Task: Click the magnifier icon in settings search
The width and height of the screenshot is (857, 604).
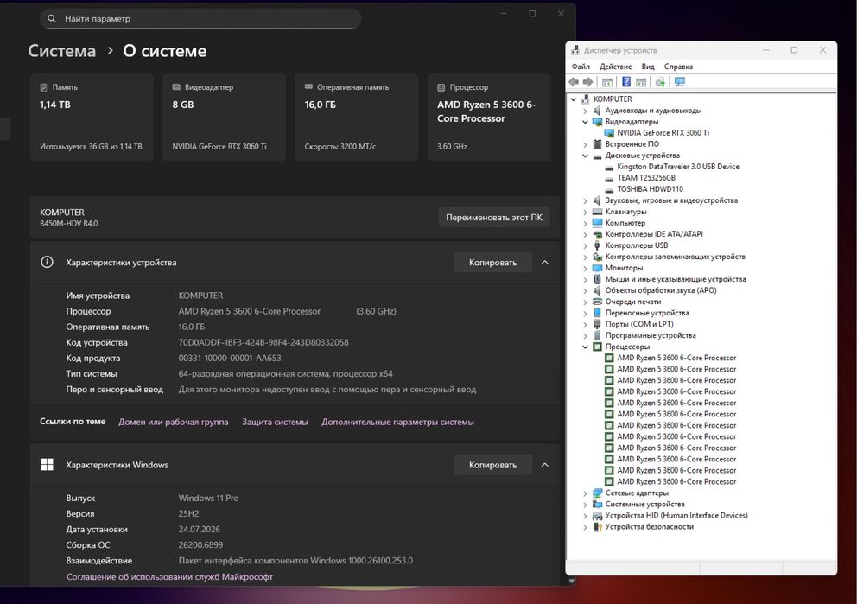Action: coord(52,19)
